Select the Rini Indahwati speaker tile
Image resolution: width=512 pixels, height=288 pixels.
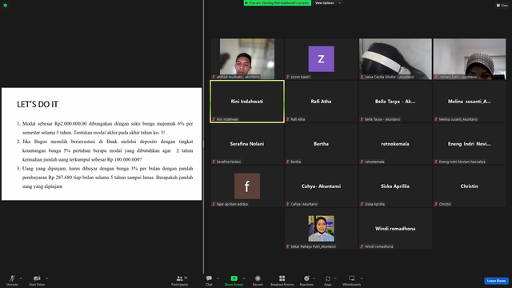[x=247, y=102]
